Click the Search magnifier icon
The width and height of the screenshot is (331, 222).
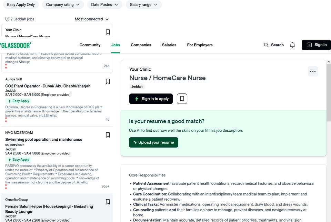(266, 45)
